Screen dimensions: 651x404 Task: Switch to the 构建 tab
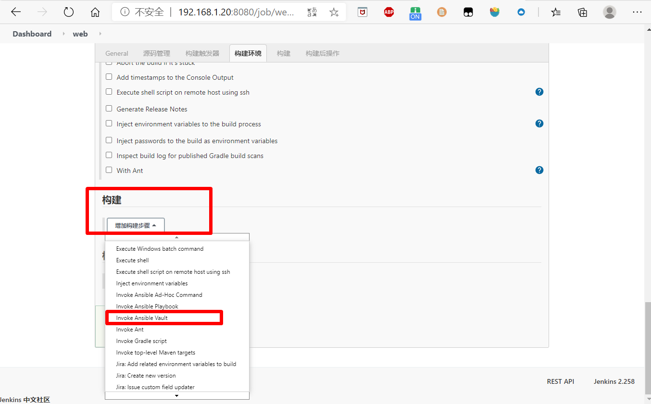pos(284,53)
